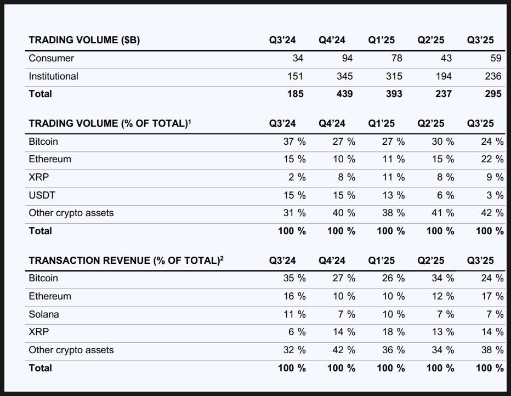The image size is (511, 396).
Task: Select the Institutional row label
Action: 53,76
